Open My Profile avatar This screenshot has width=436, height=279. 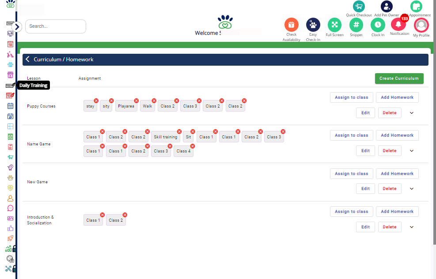pos(421,25)
